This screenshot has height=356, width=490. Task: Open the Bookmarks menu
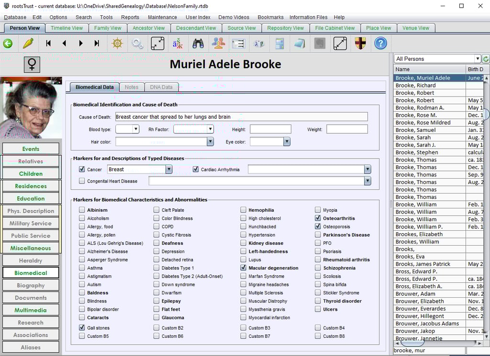click(270, 17)
